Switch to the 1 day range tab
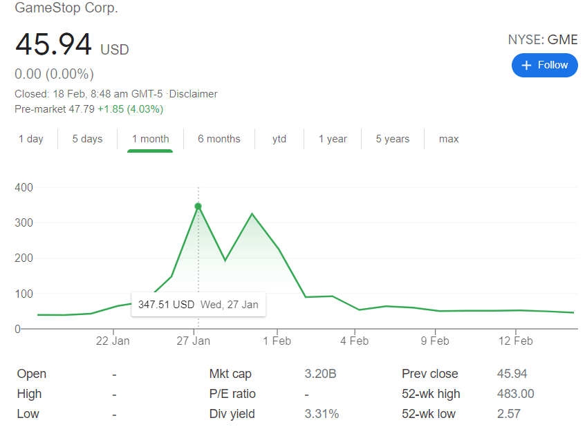This screenshot has height=427, width=585. pos(31,139)
